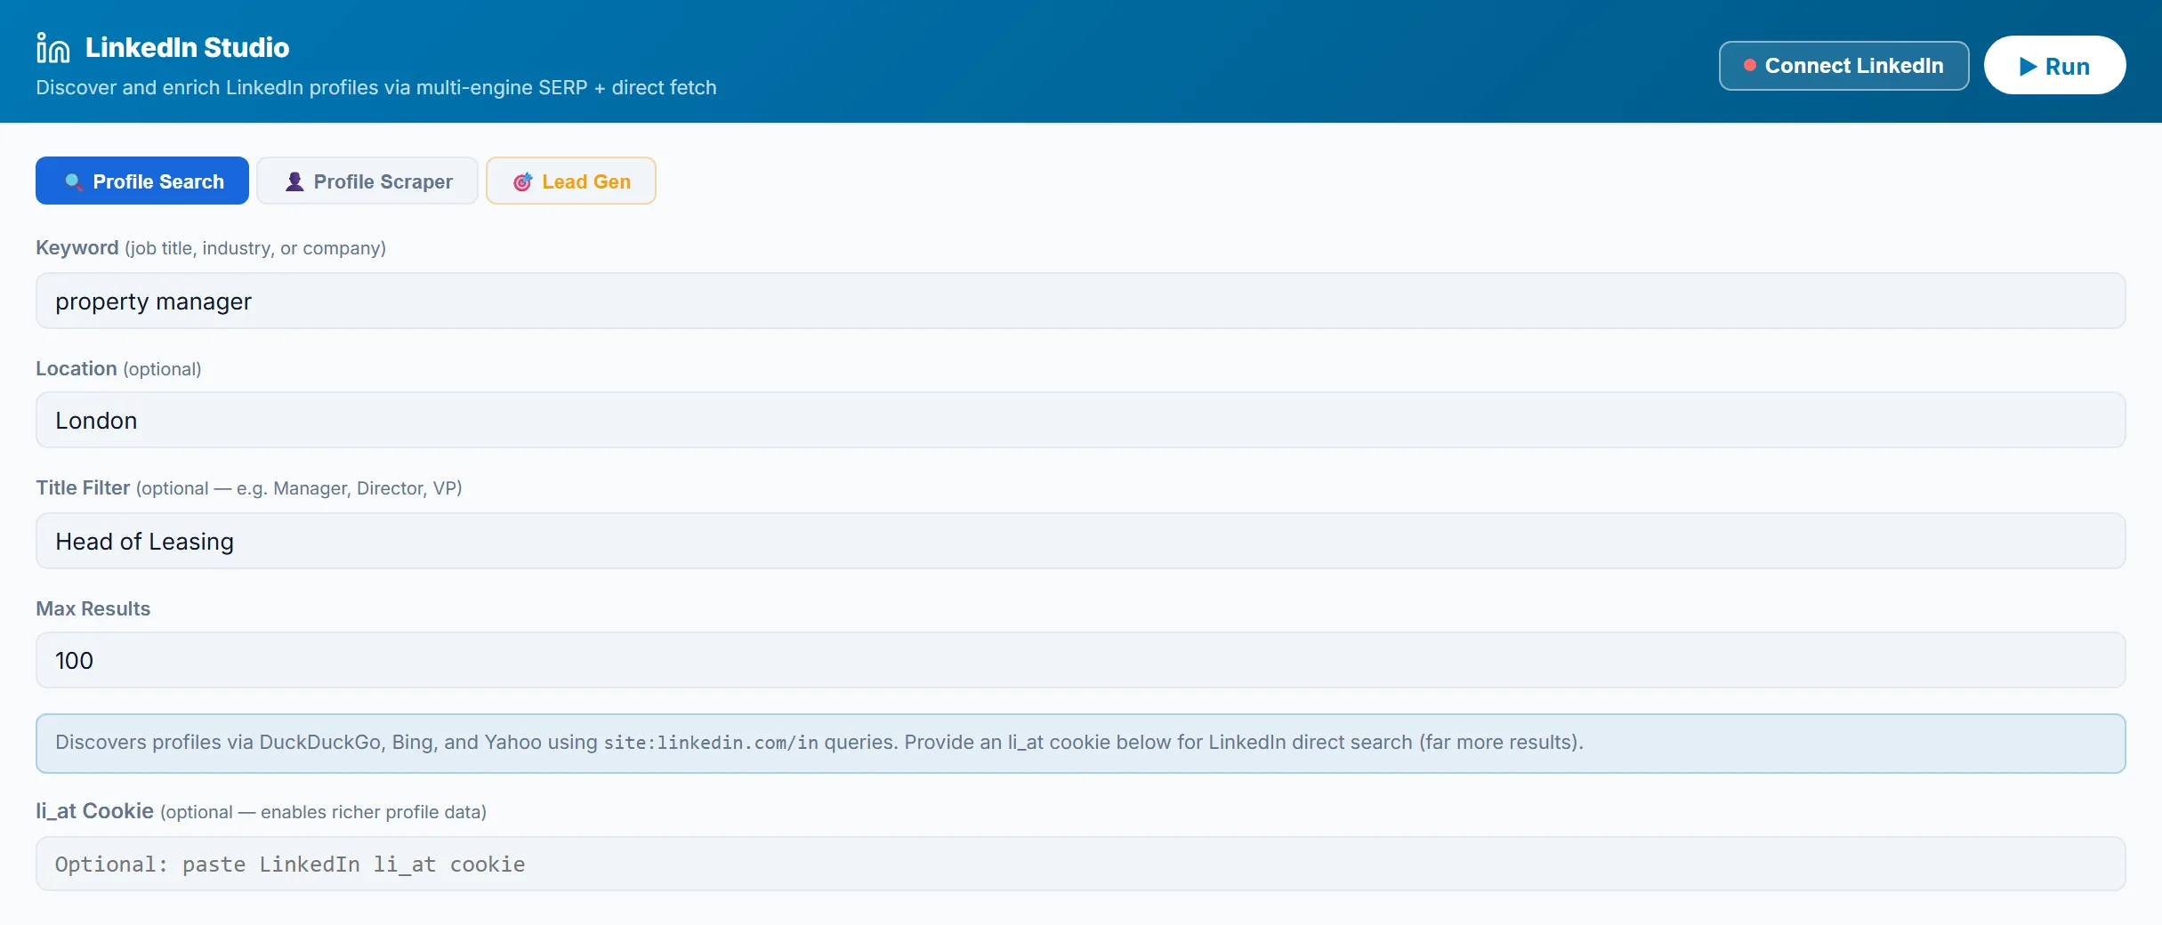The width and height of the screenshot is (2162, 925).
Task: Click the person icon in Profile Scraper tab
Action: (x=294, y=181)
